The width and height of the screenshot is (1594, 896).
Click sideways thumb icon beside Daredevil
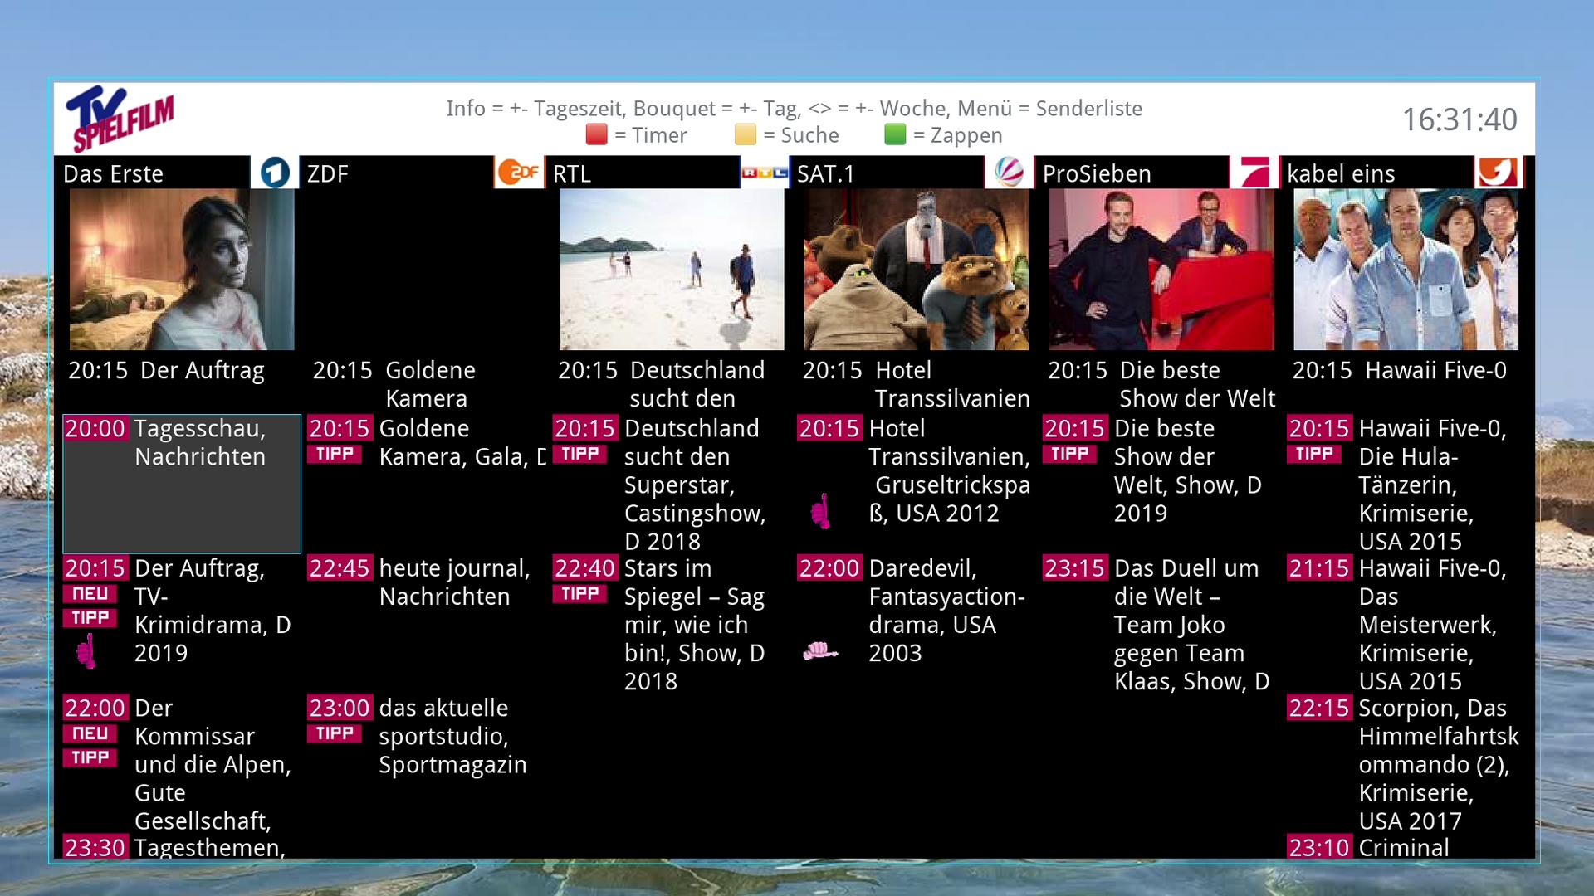[820, 651]
